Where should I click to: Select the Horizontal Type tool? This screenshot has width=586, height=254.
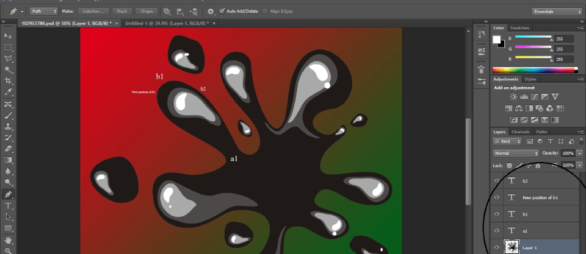tap(8, 205)
